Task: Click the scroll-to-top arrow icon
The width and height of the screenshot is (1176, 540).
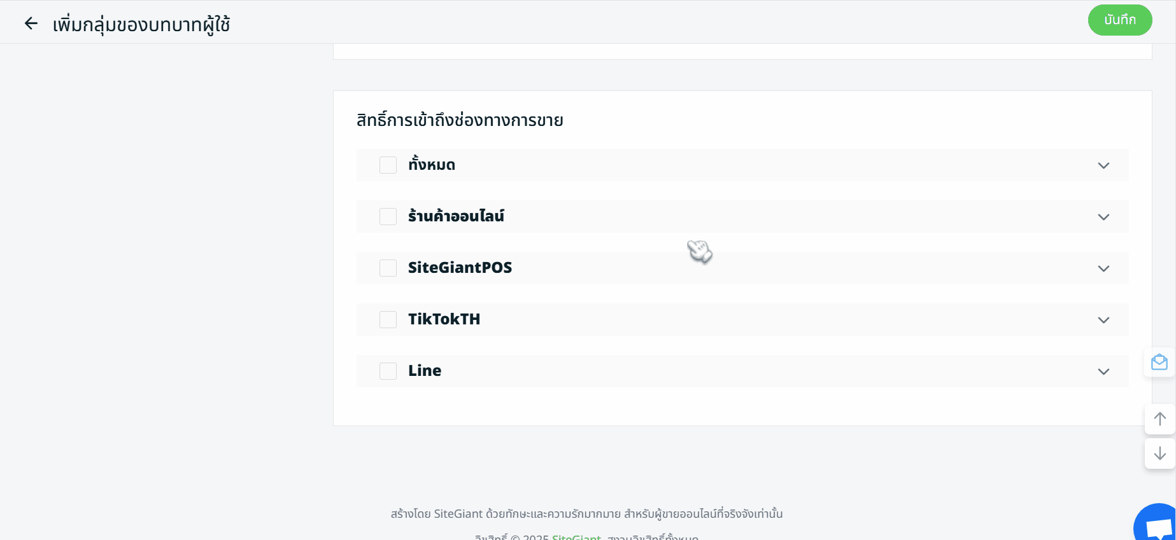Action: pos(1159,419)
